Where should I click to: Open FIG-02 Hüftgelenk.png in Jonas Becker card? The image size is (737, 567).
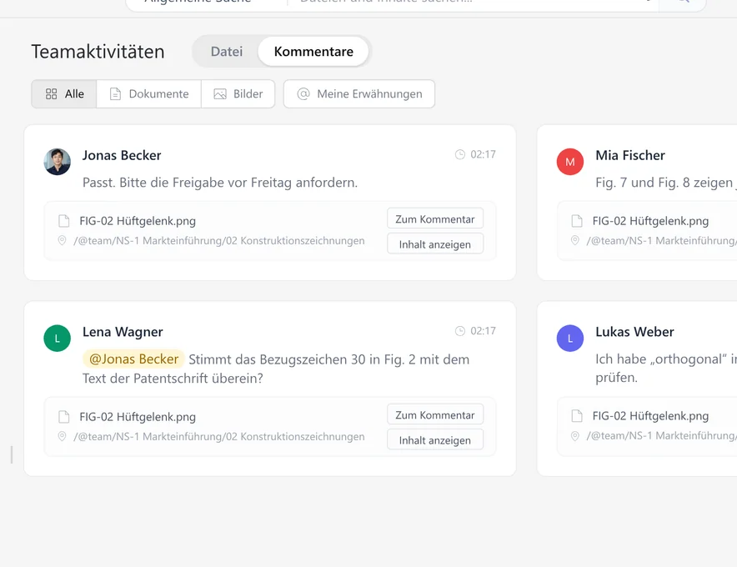(138, 221)
